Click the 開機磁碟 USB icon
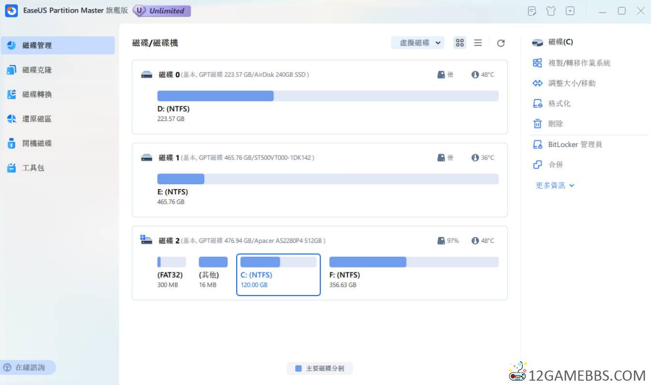Screen dimensions: 651x385 pyautogui.click(x=12, y=144)
